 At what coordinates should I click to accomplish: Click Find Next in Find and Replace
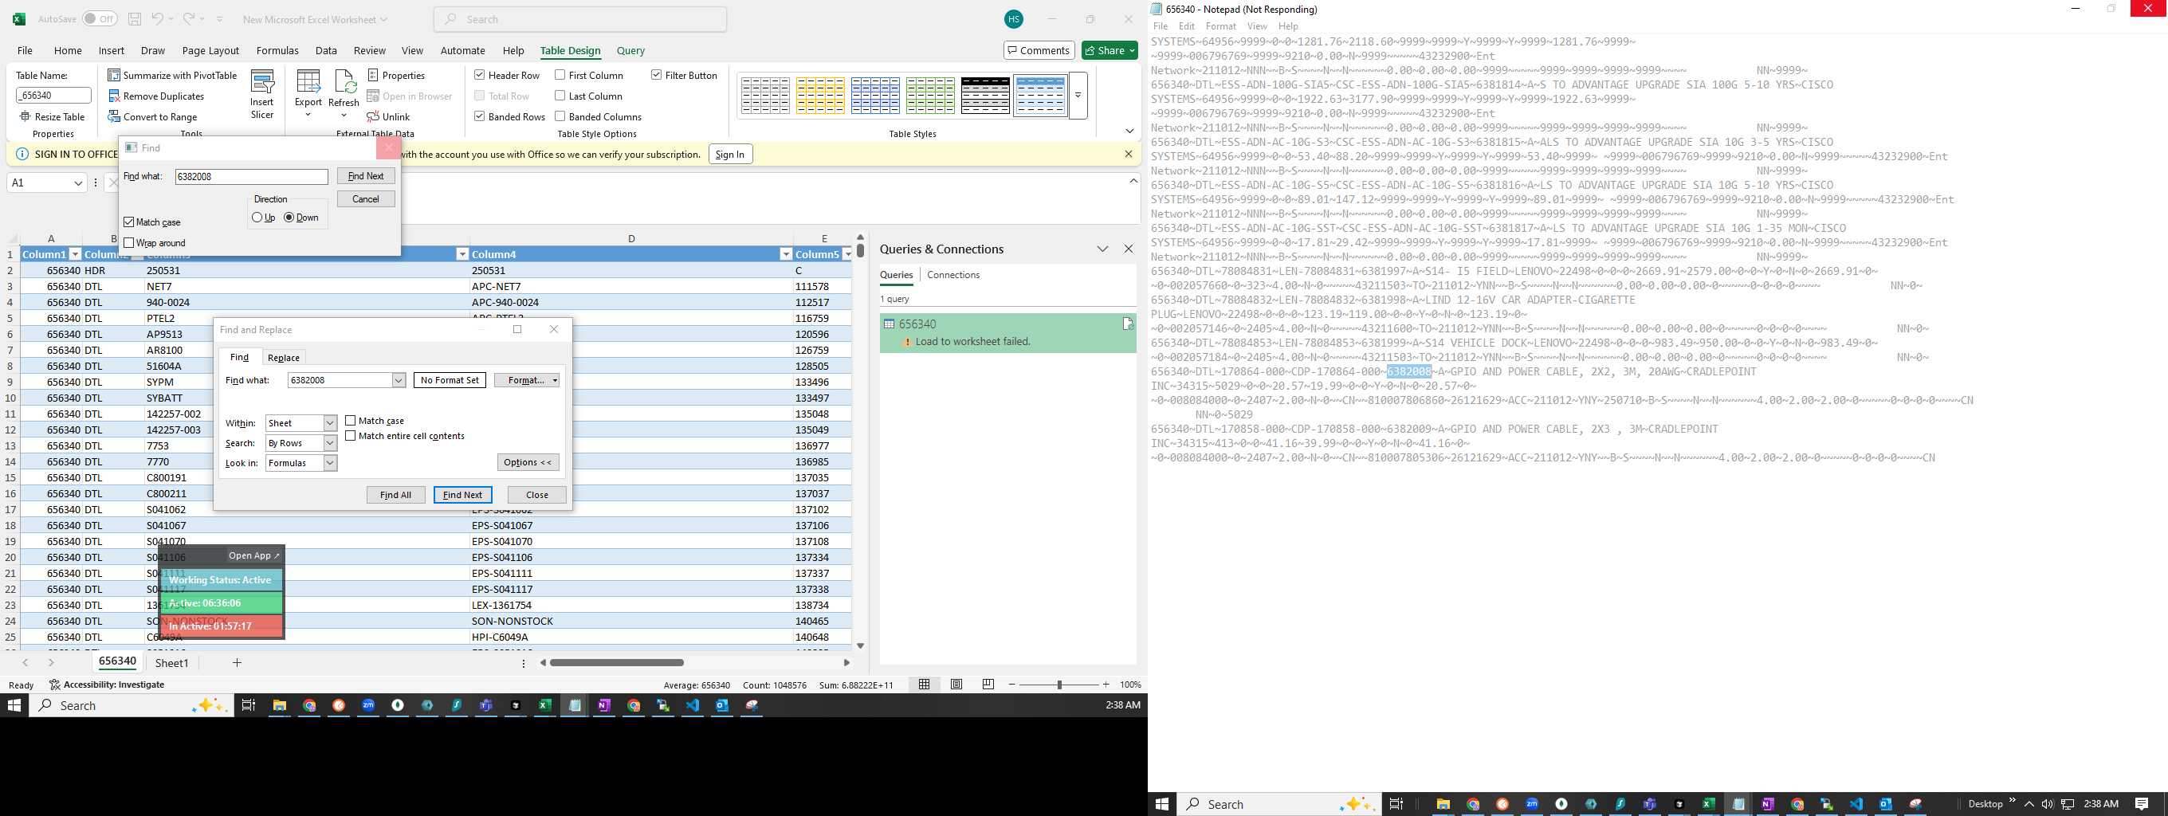[x=463, y=495]
